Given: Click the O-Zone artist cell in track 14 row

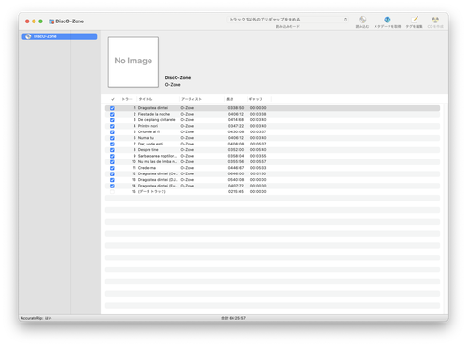Looking at the screenshot, I should pos(188,186).
